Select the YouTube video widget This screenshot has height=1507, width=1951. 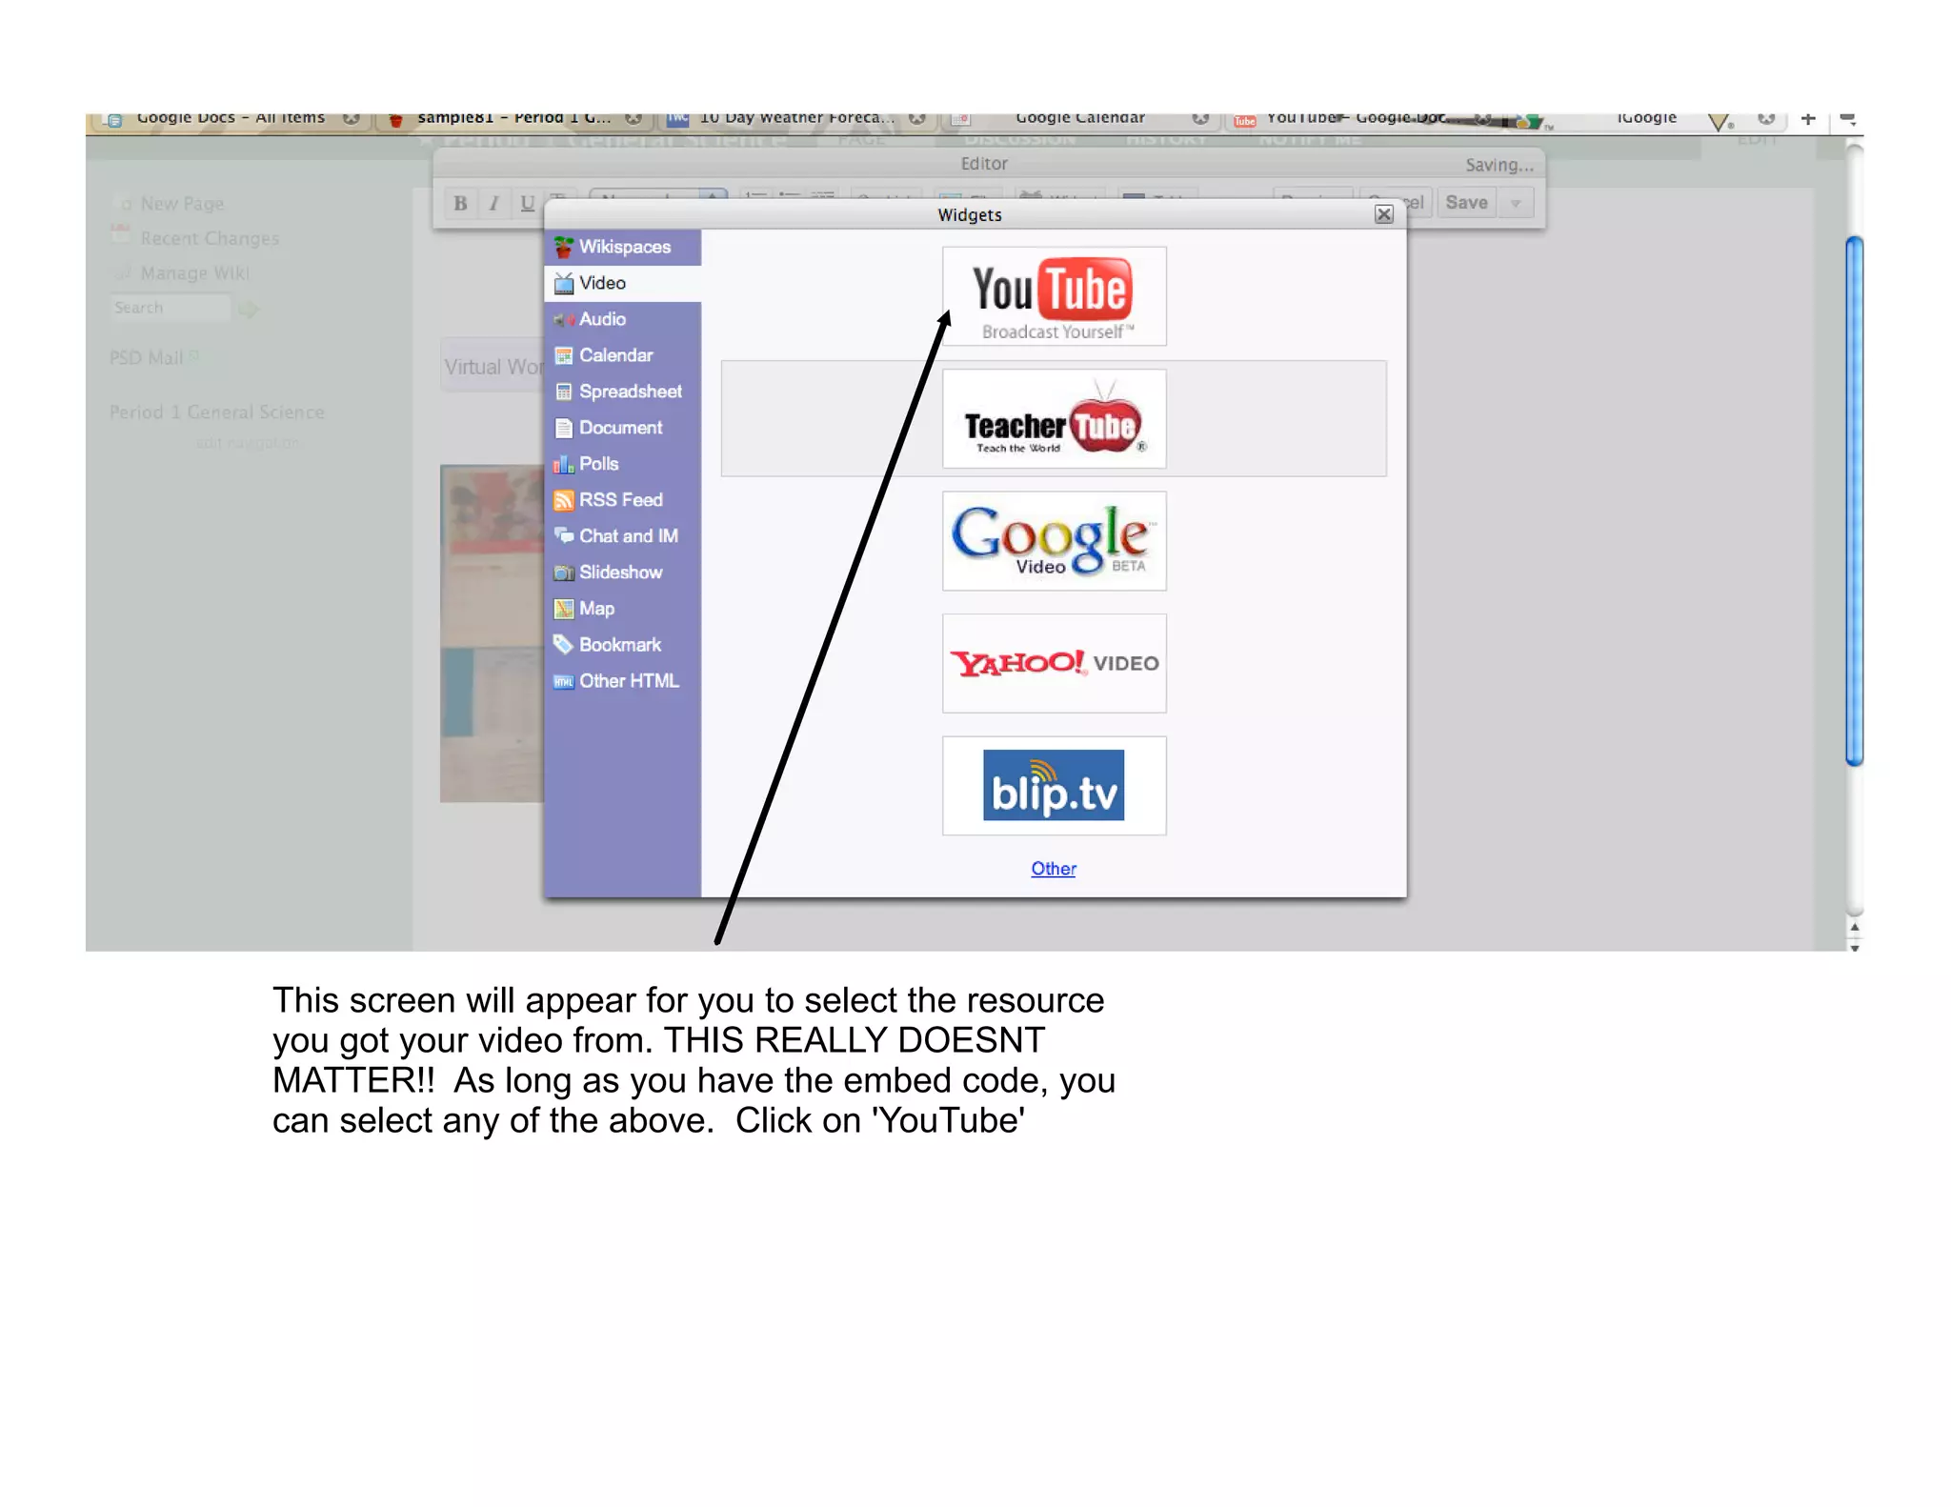pos(1054,296)
